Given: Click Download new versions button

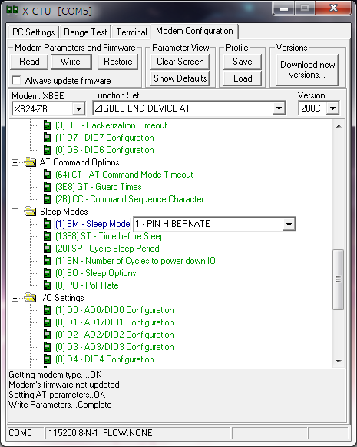Looking at the screenshot, I should point(308,69).
